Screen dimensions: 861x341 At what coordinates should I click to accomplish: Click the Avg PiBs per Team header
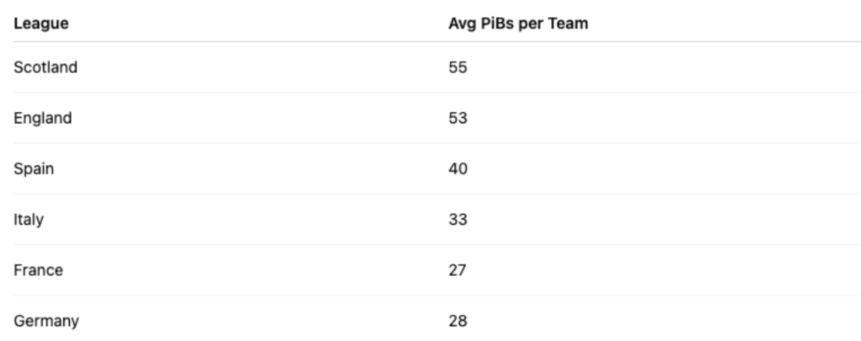pos(517,24)
